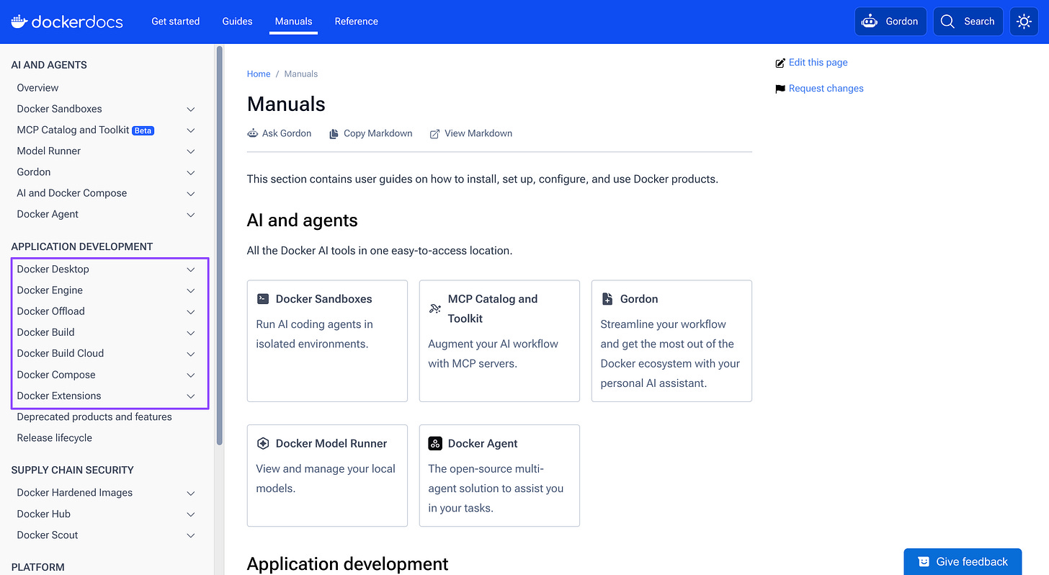Expand Docker Scout chevron
1049x575 pixels.
191,535
